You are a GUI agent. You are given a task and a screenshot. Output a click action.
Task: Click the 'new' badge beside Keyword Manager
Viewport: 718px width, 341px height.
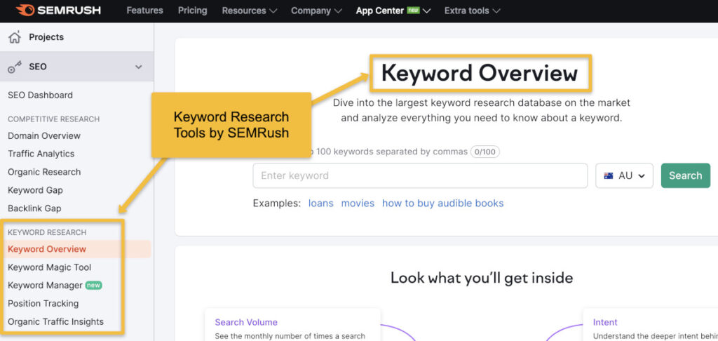click(93, 285)
